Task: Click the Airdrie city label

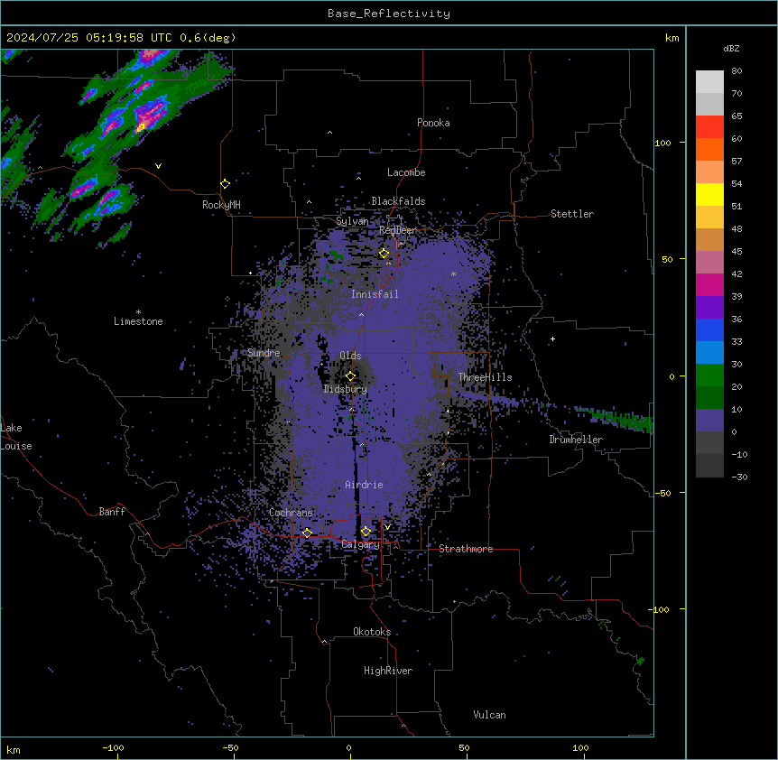Action: tap(365, 485)
